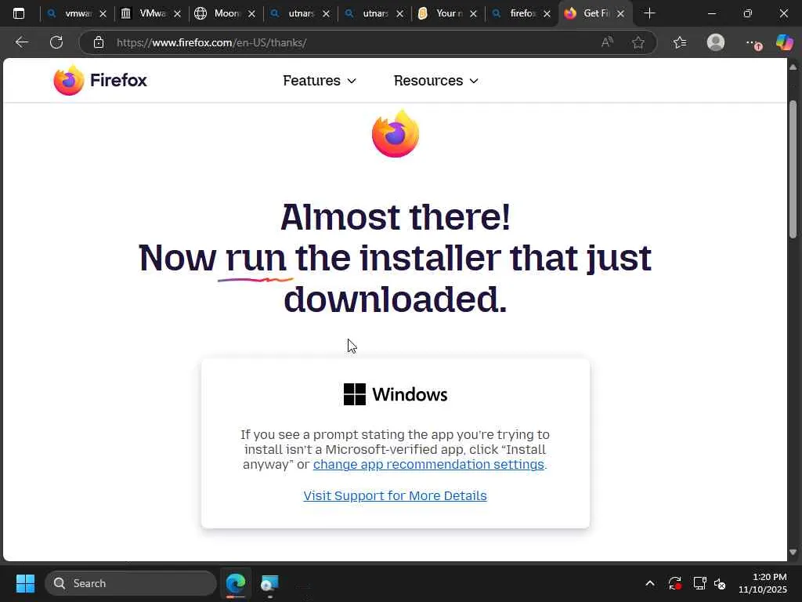
Task: Click the scrollbar up arrow
Action: click(793, 67)
